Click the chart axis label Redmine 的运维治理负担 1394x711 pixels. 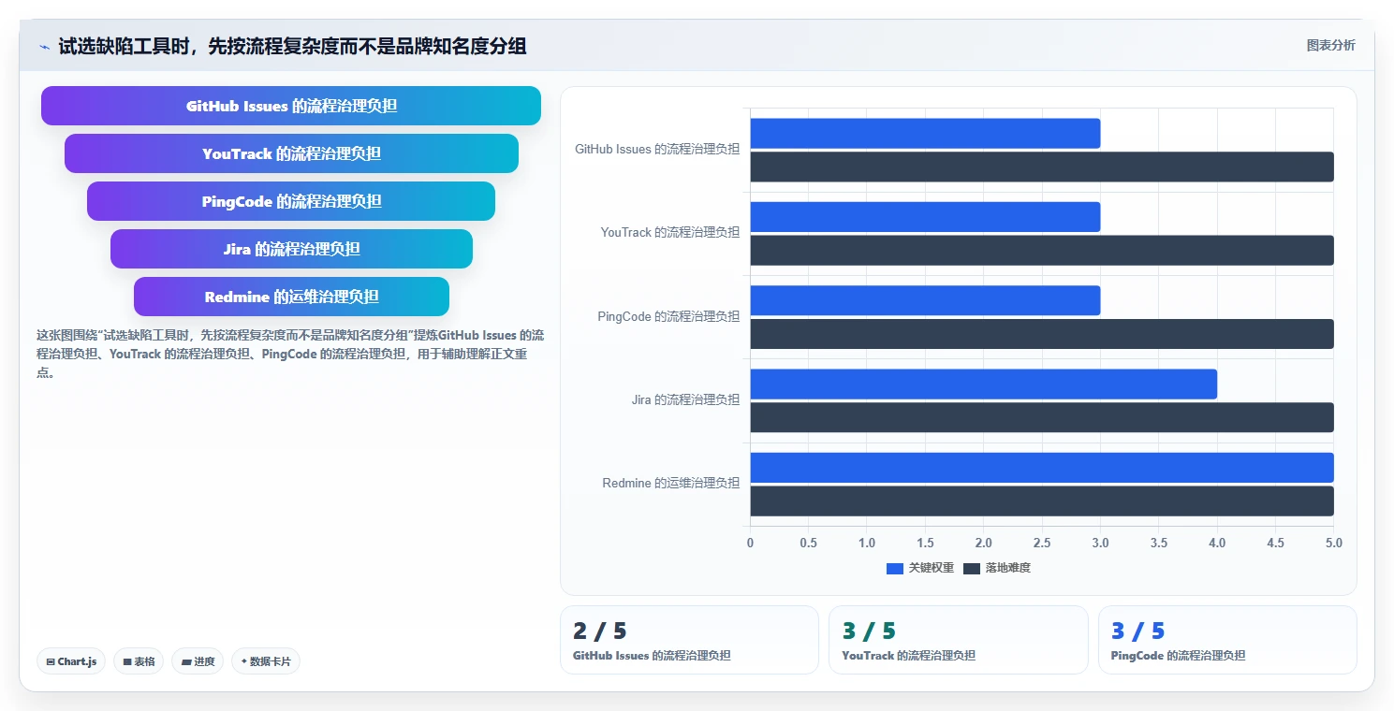pos(671,483)
